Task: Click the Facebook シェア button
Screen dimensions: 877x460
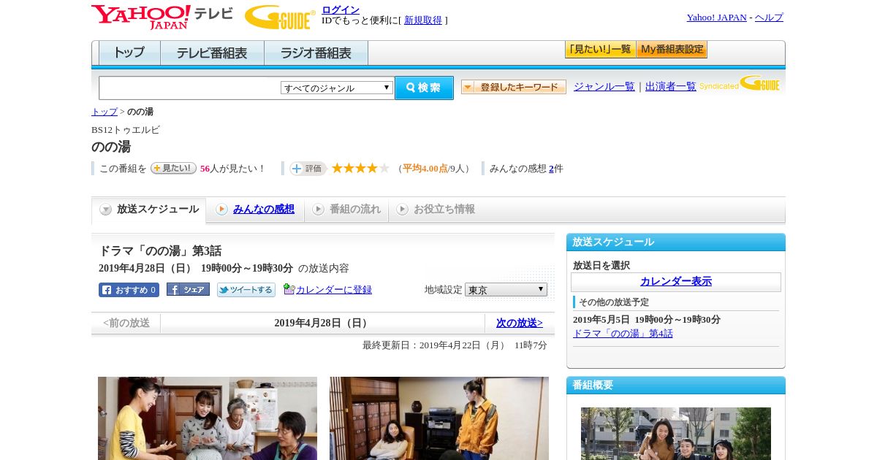Action: click(188, 289)
